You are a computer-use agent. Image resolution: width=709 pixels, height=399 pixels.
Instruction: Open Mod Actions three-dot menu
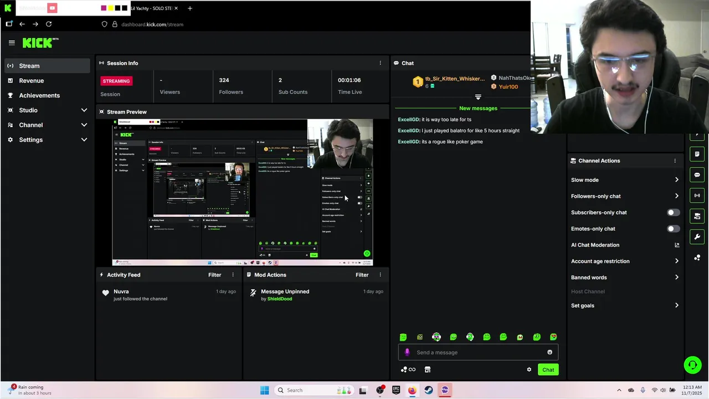click(x=380, y=275)
